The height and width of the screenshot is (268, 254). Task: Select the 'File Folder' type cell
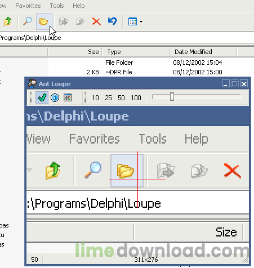[119, 62]
